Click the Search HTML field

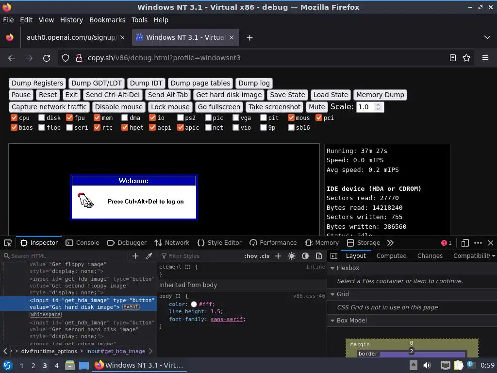(x=65, y=256)
